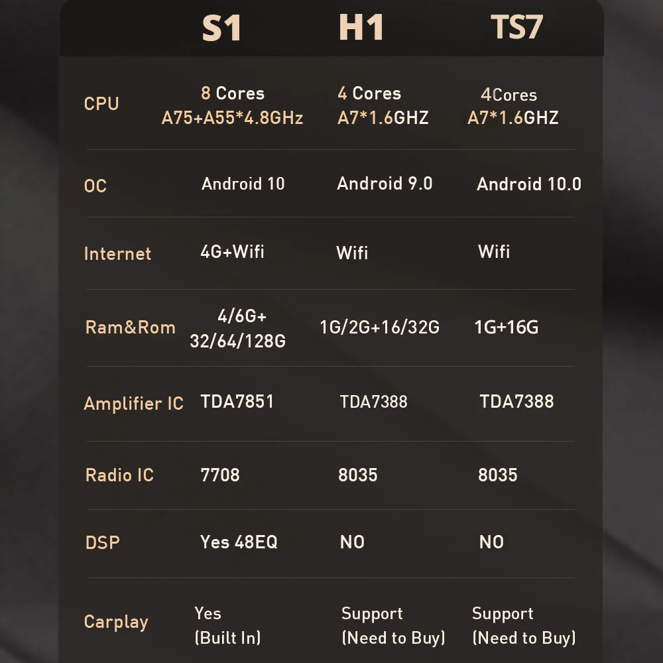
Task: Click the S1 '8 Cores' CPU spec
Action: (x=232, y=93)
